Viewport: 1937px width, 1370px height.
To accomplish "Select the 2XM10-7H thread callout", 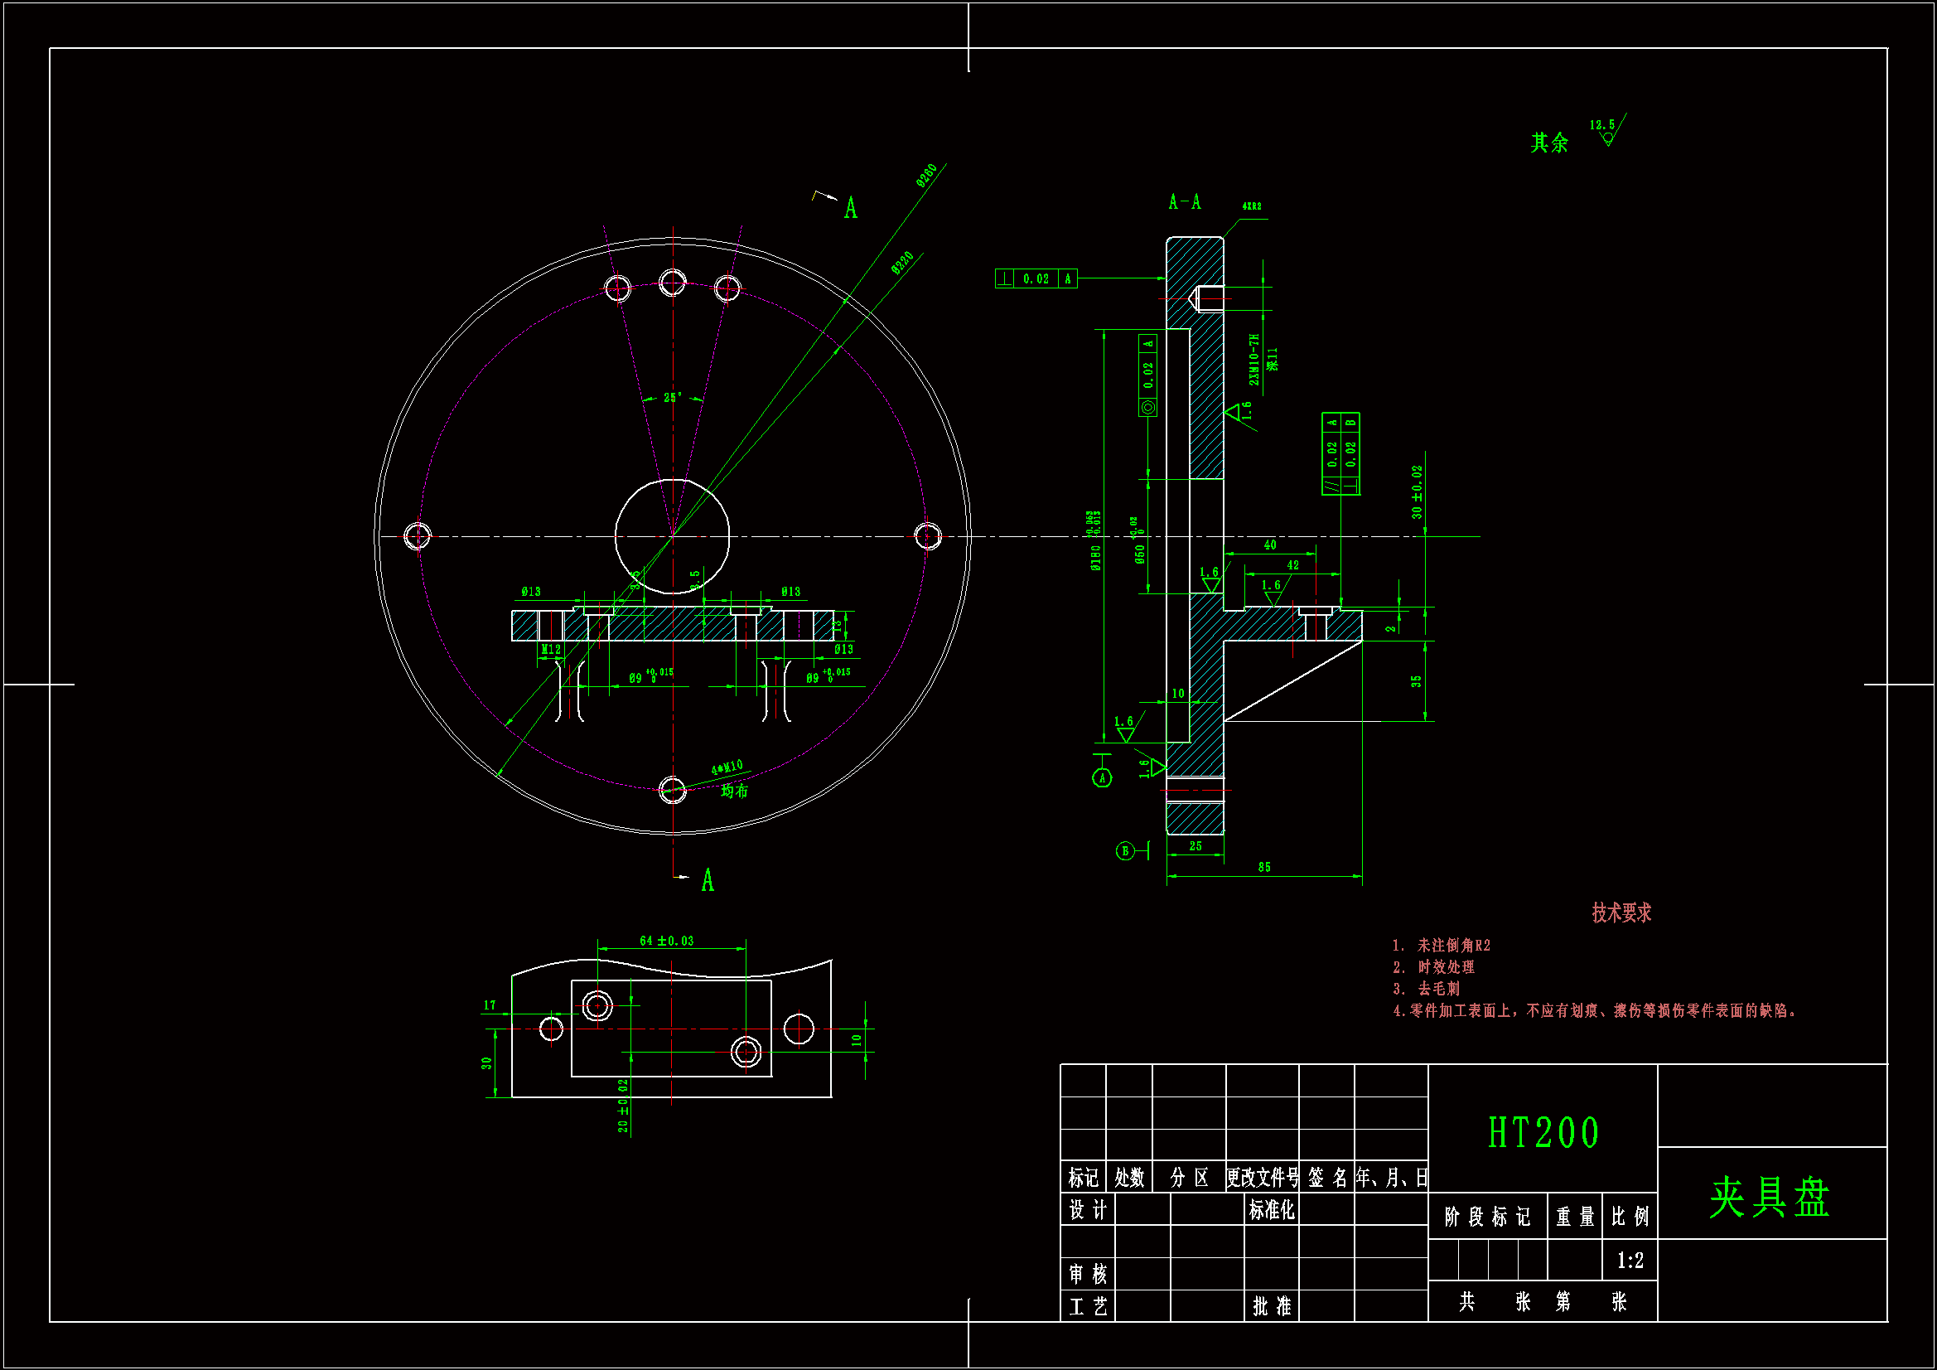I will click(x=1254, y=360).
